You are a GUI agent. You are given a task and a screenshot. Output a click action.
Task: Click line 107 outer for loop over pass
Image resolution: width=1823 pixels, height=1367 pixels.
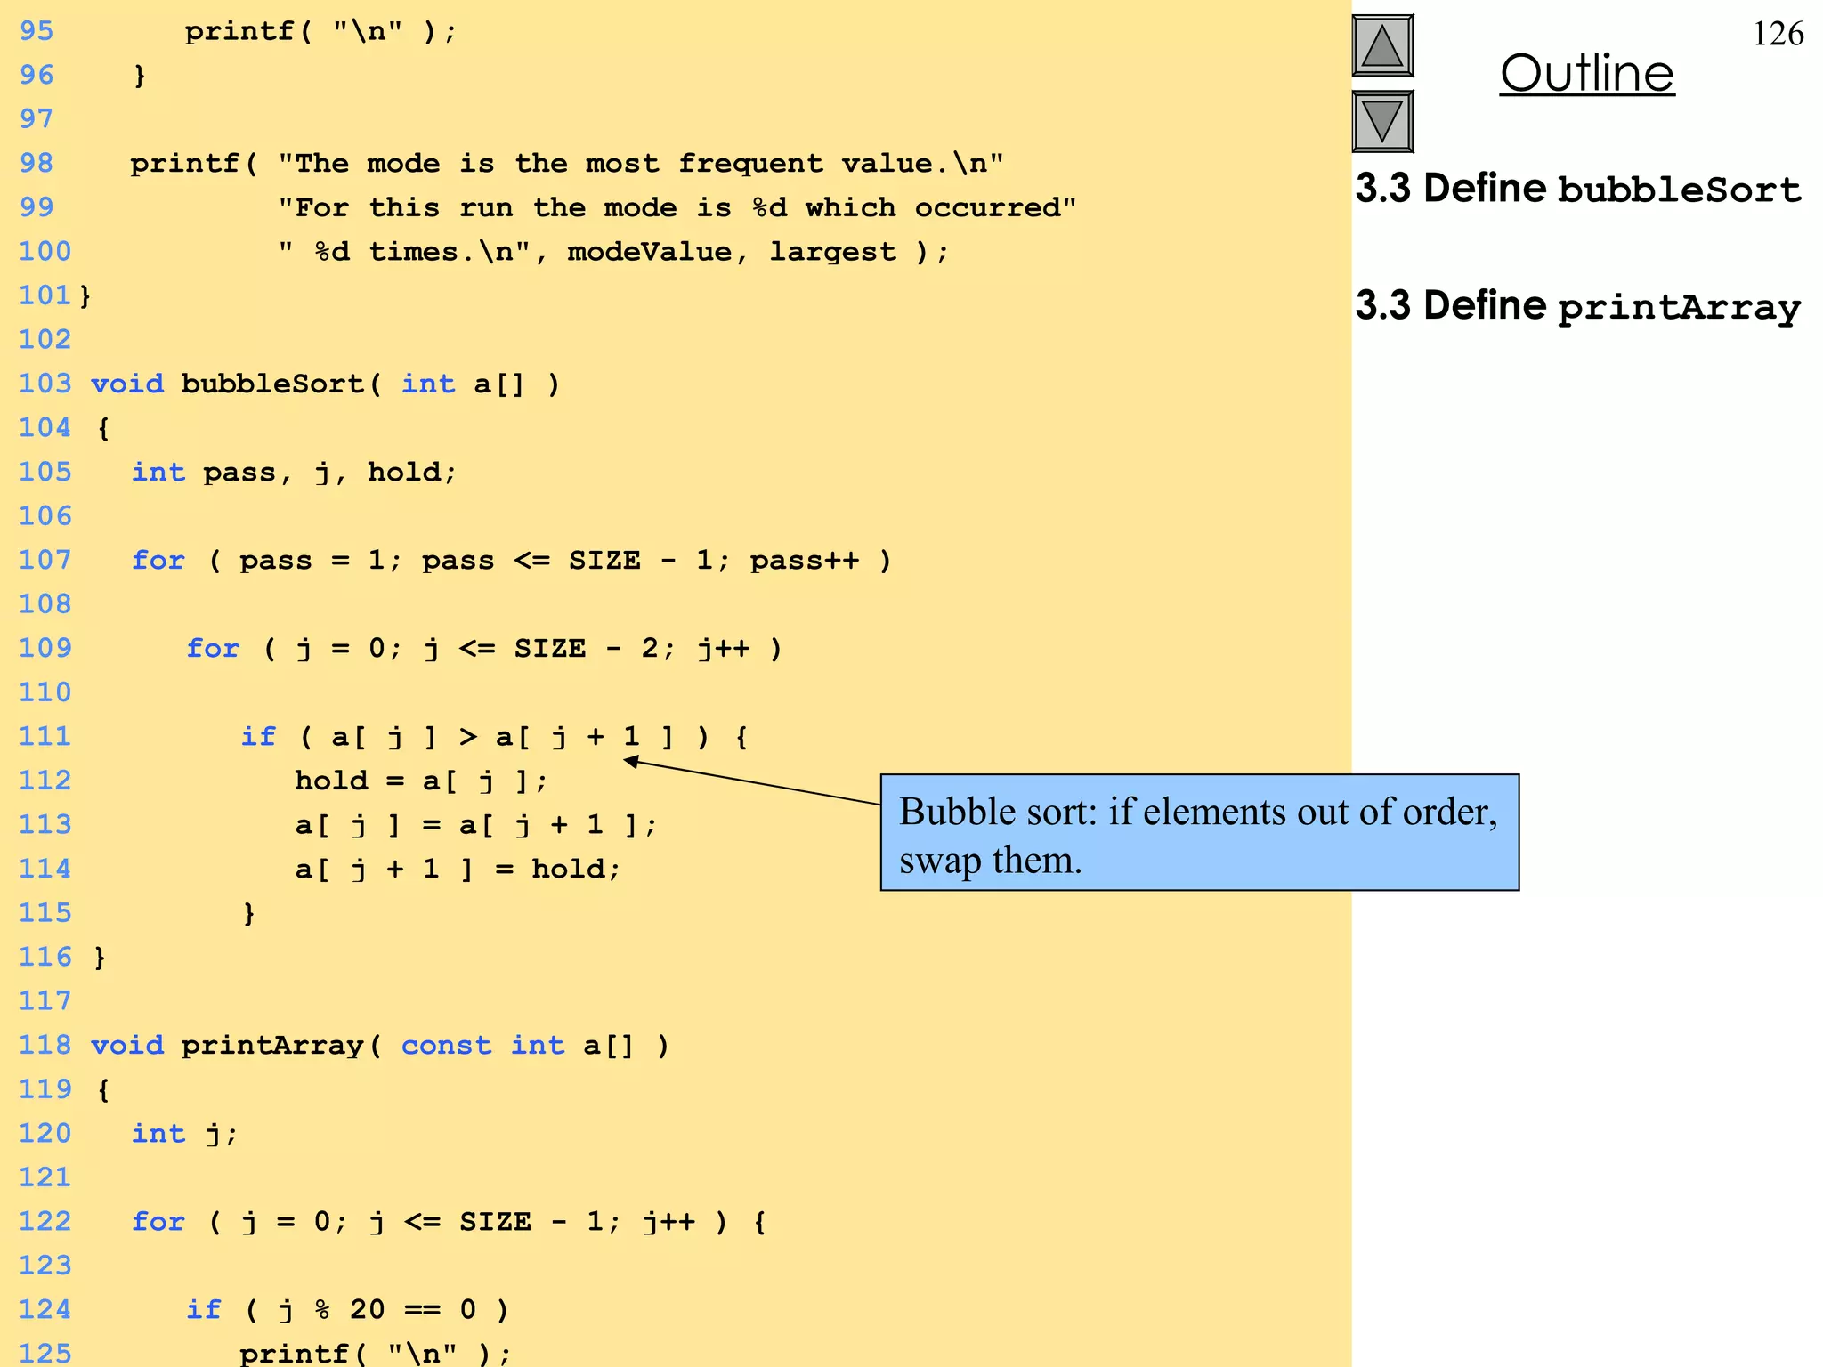(511, 561)
